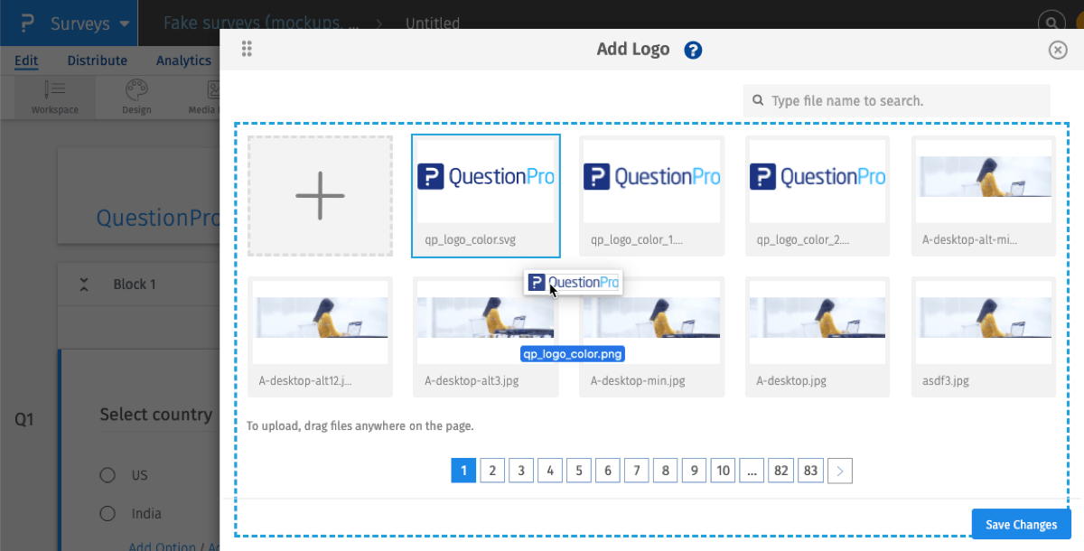The image size is (1084, 551).
Task: Click the drag handle dots in dialog header
Action: (247, 50)
